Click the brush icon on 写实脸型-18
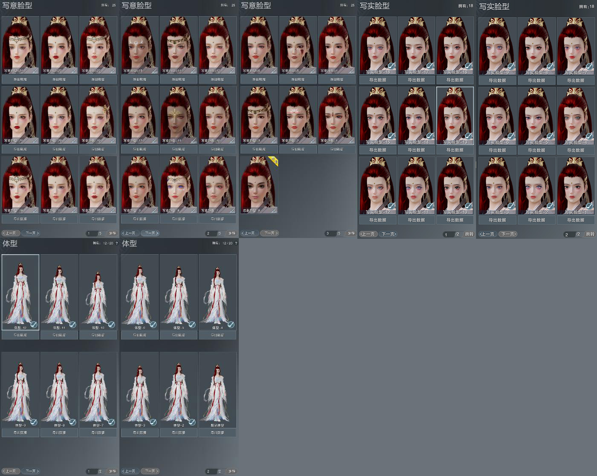The image size is (597, 476). [391, 67]
